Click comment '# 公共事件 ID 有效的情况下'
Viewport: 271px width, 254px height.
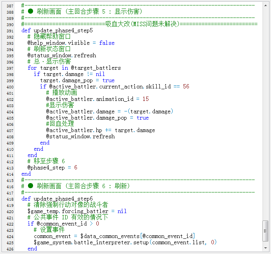[68, 217]
